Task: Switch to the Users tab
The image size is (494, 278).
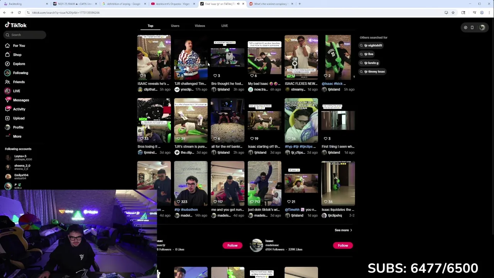Action: (175, 26)
